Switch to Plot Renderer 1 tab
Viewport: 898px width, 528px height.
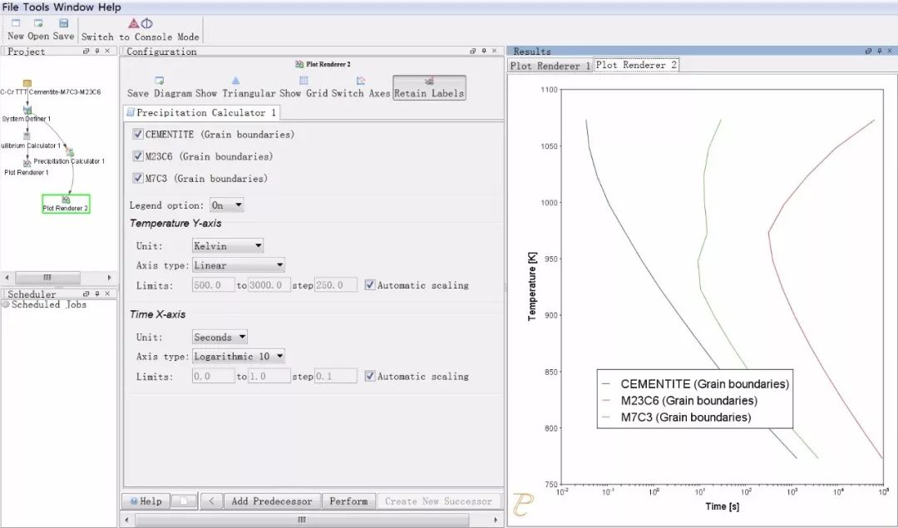pos(550,66)
